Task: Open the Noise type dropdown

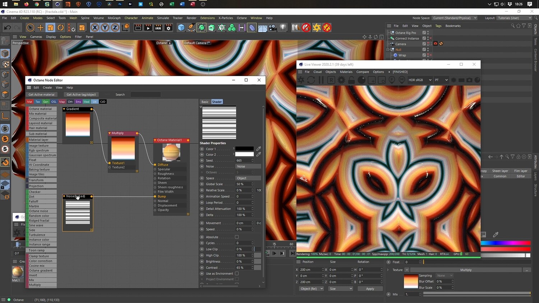Action: pyautogui.click(x=248, y=166)
